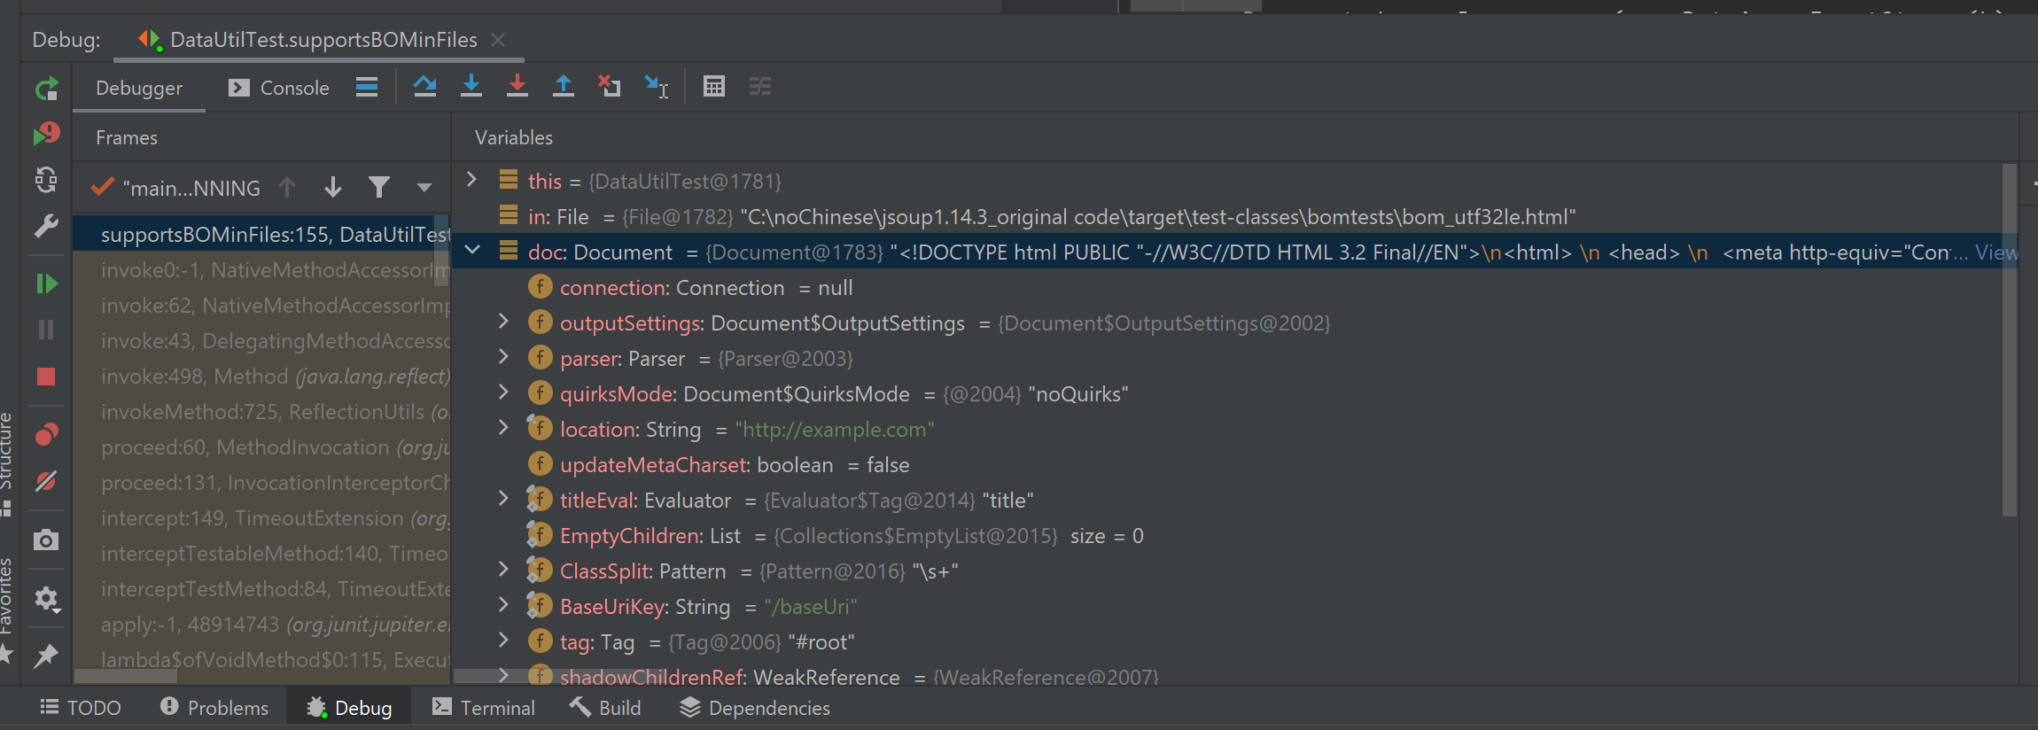Toggle auto-test rerun icon

pyautogui.click(x=46, y=181)
